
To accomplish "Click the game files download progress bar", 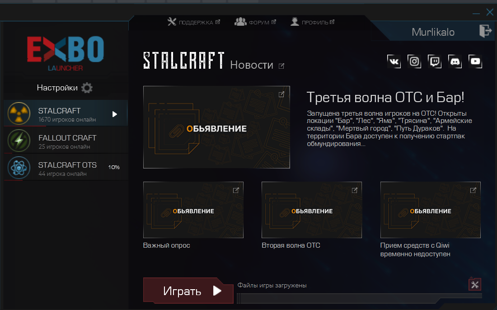I will pyautogui.click(x=360, y=298).
